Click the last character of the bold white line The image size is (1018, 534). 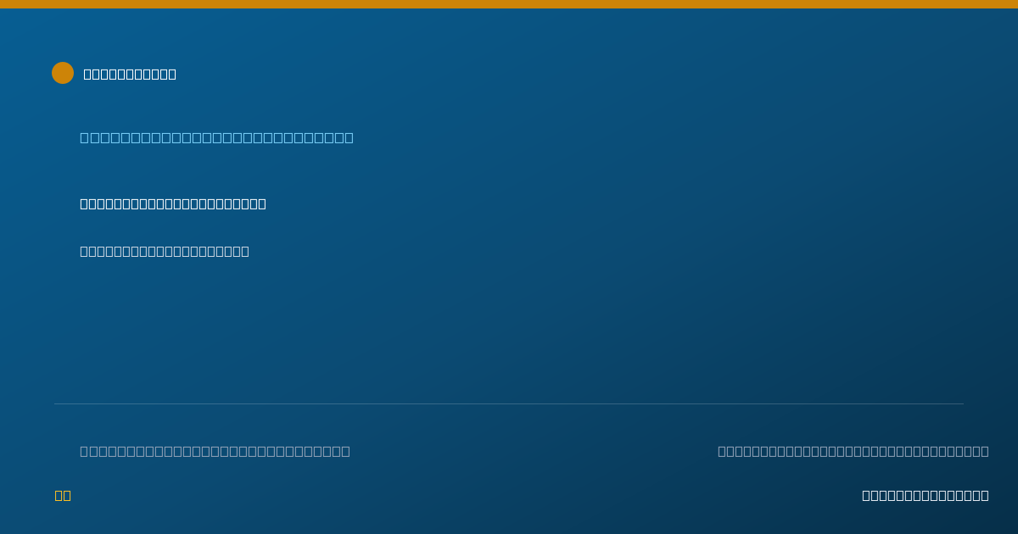click(262, 203)
